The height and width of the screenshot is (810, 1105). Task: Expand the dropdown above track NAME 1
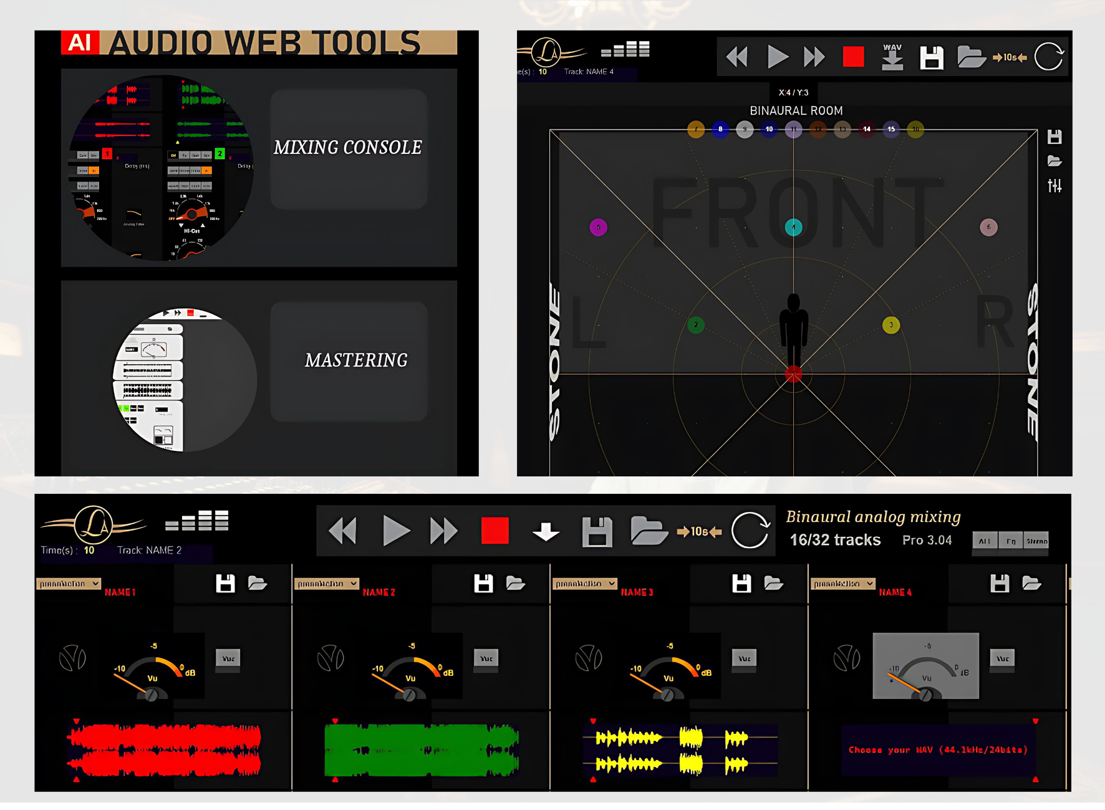pyautogui.click(x=69, y=584)
